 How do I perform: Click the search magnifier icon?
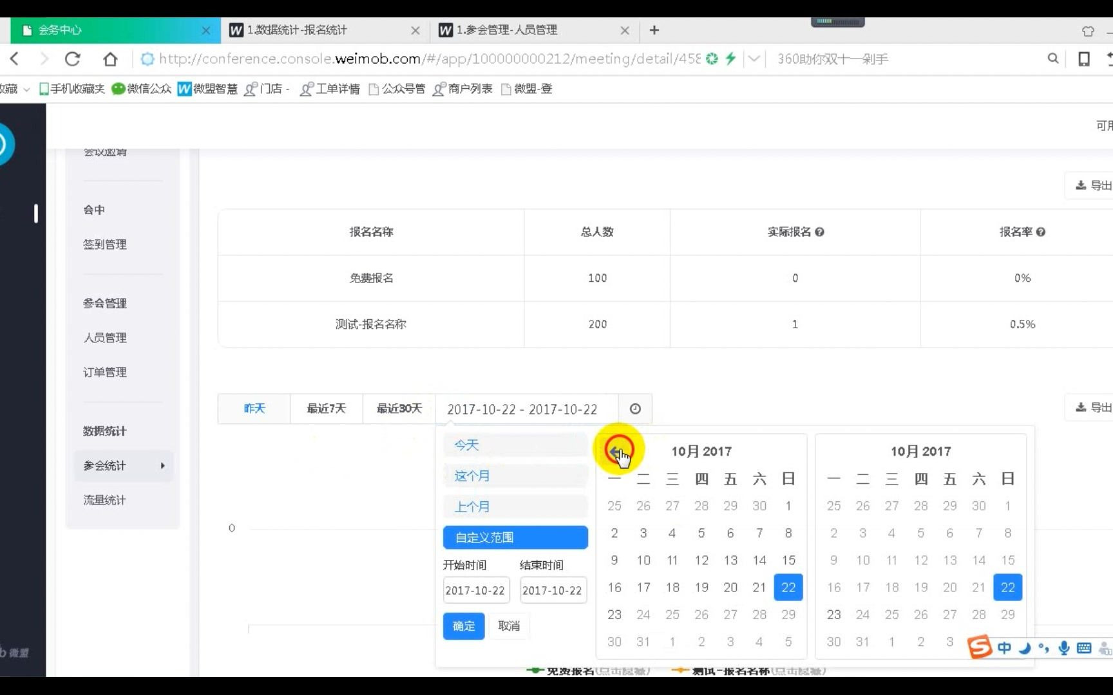[x=1053, y=59]
